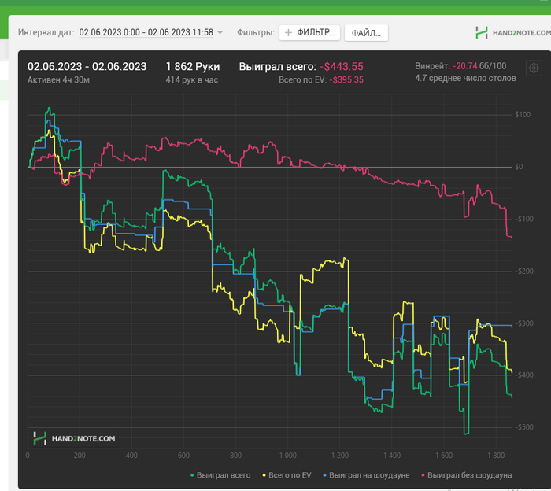Click the Фильтры: label
The height and width of the screenshot is (491, 551).
tap(256, 33)
